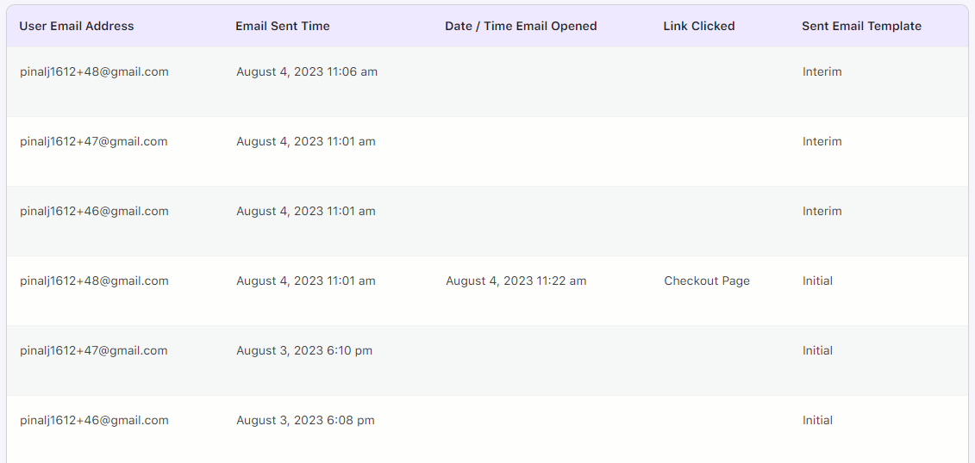This screenshot has height=463, width=975.
Task: Click the Sent Email Template column header
Action: click(862, 26)
